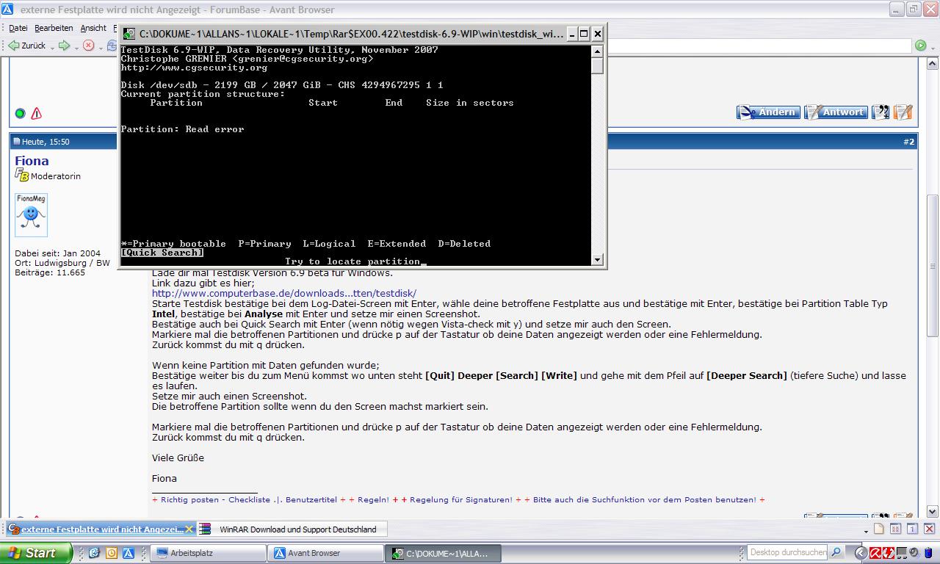This screenshot has height=564, width=940.
Task: Click the multi-quote icon next to Antwort
Action: [881, 112]
